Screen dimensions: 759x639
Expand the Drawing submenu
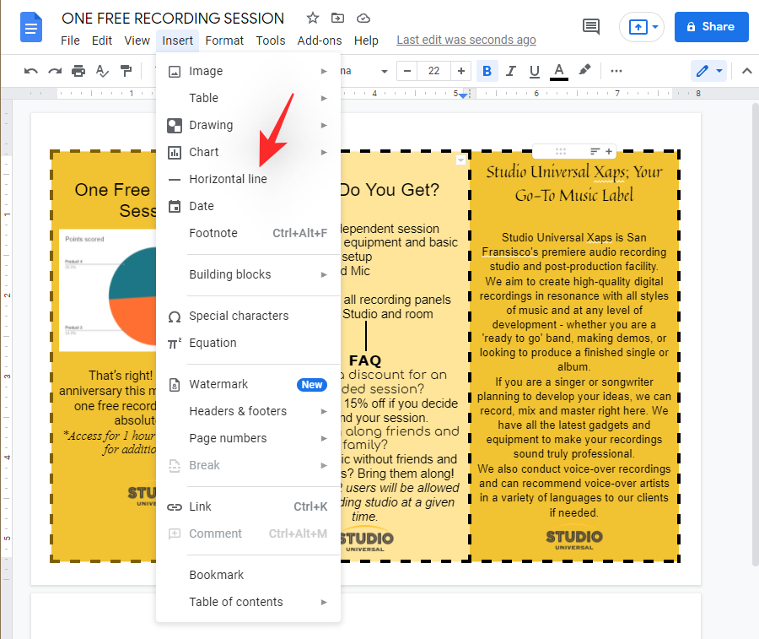248,126
